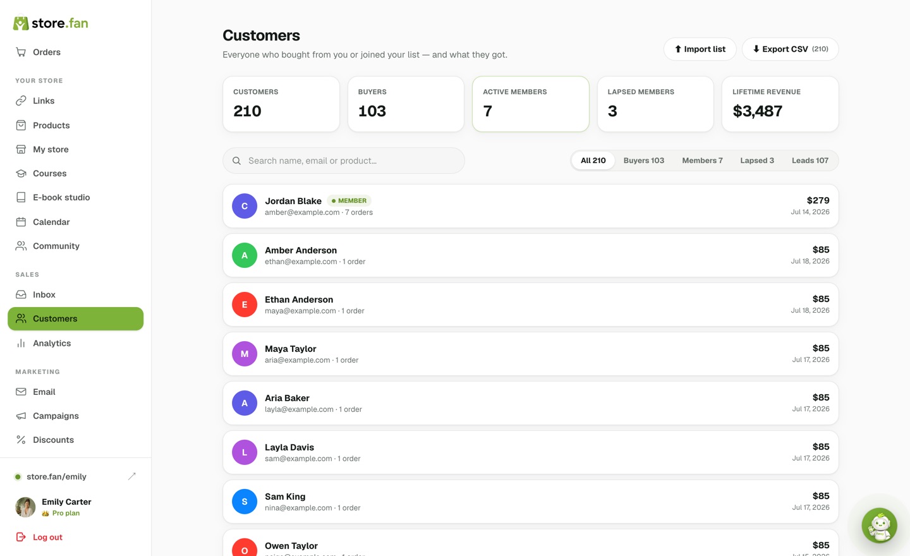Click the Inbox tray icon
The image size is (910, 556).
[21, 295]
